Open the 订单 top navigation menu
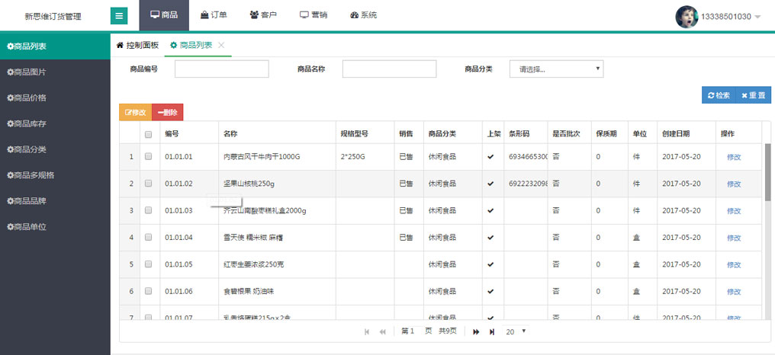775x355 pixels. pos(214,15)
